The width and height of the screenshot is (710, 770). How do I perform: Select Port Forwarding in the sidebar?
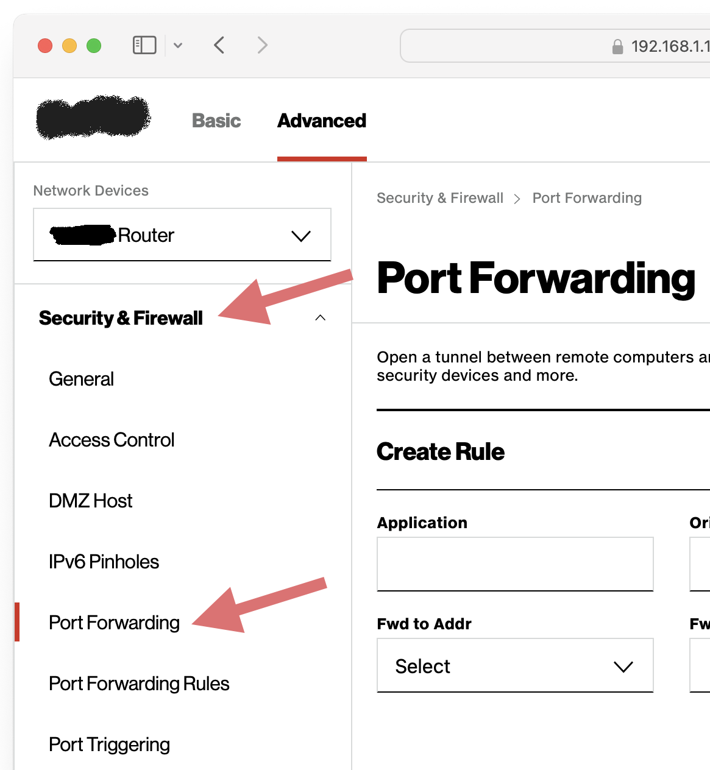coord(115,623)
